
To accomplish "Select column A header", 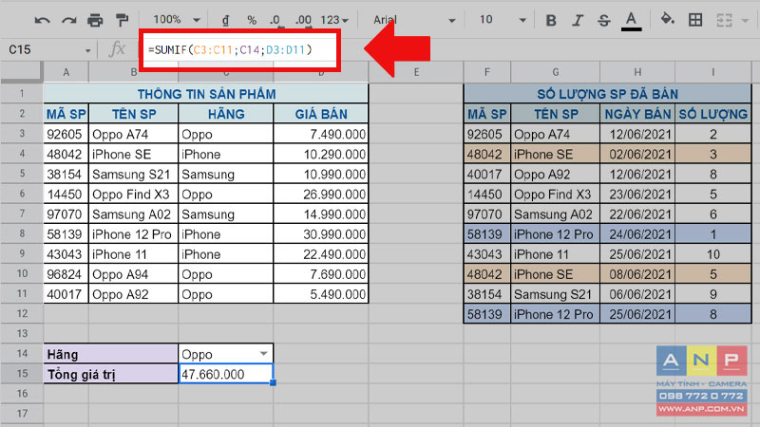I will [66, 72].
